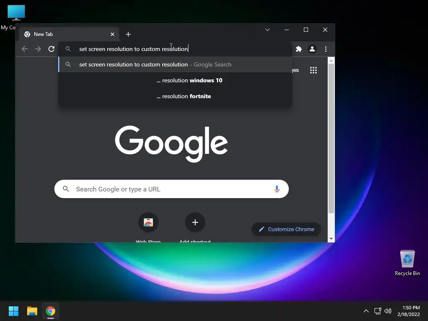Click the Chrome back arrow button
This screenshot has height=321, width=428.
(x=25, y=49)
